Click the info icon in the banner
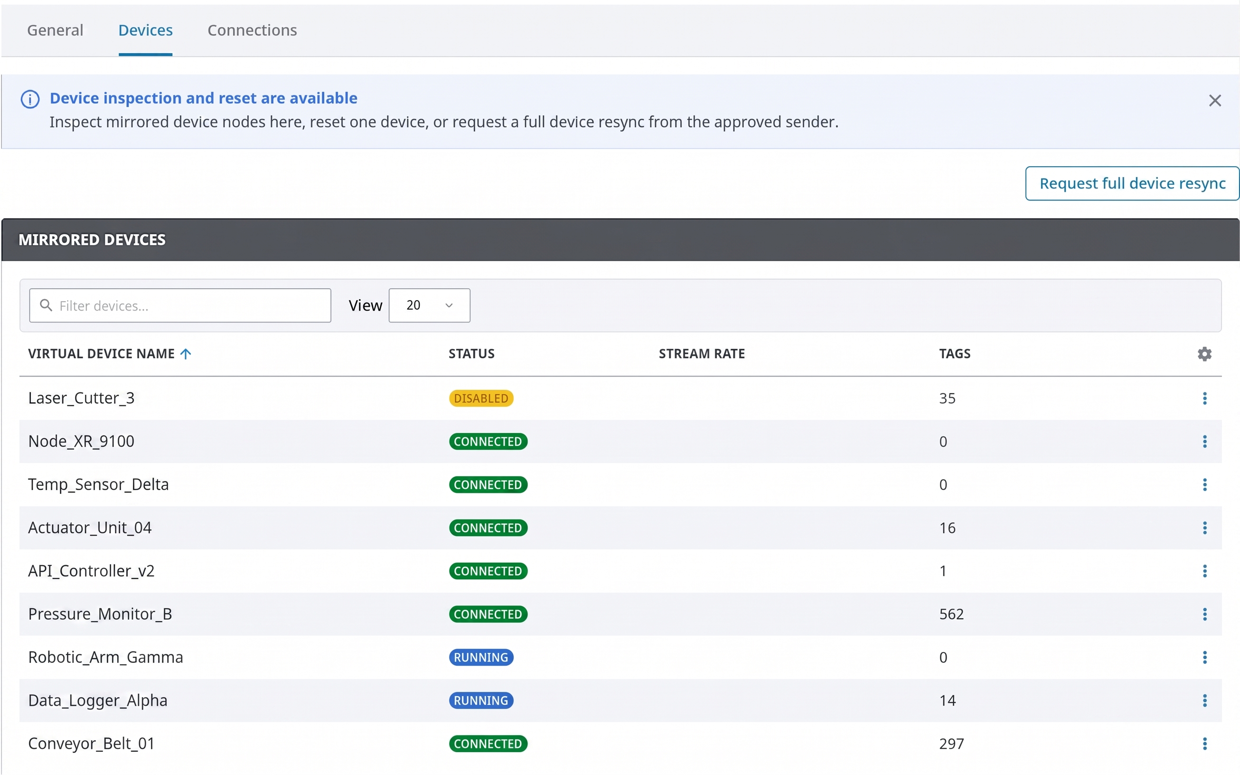 [x=30, y=99]
